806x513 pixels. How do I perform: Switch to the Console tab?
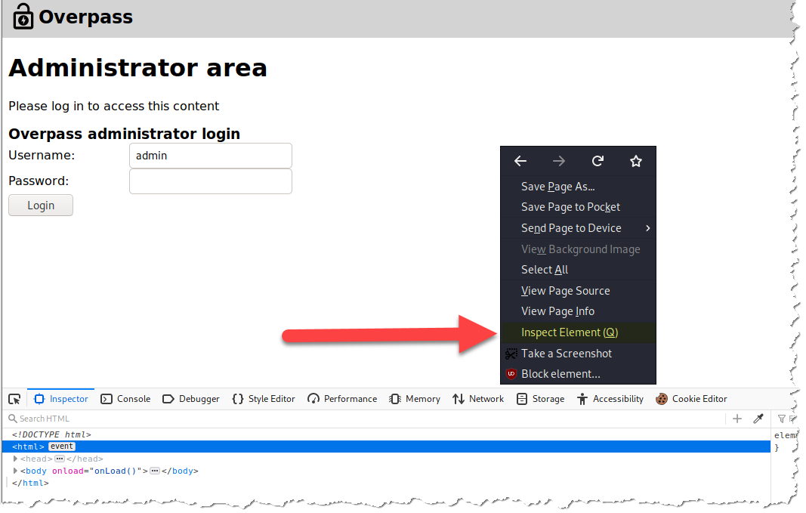coord(125,399)
